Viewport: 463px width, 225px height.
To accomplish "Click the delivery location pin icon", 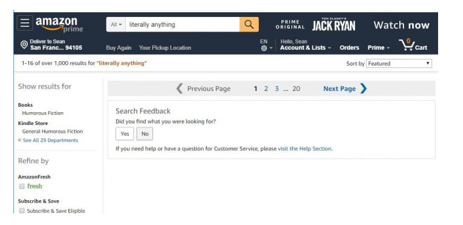I will pyautogui.click(x=24, y=45).
